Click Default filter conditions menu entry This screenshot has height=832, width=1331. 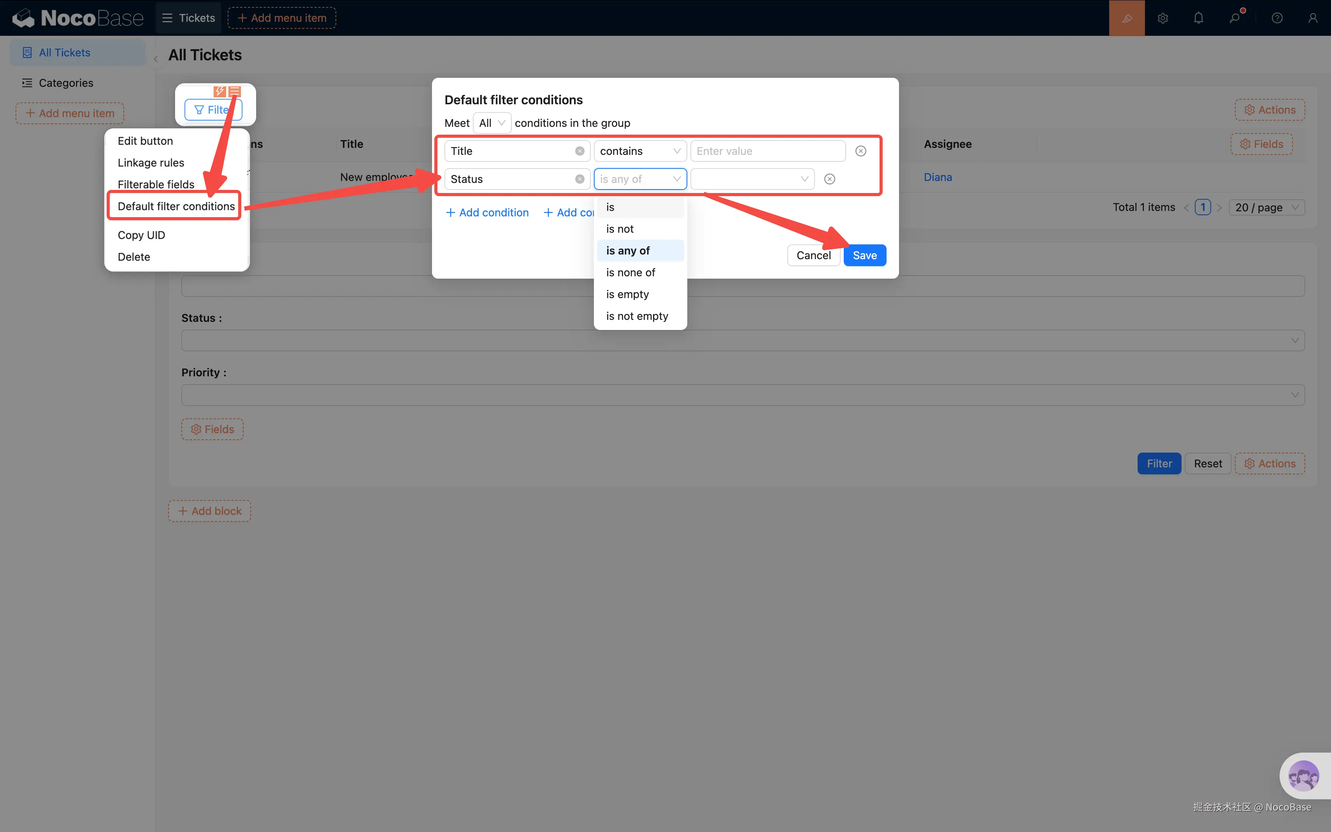176,206
